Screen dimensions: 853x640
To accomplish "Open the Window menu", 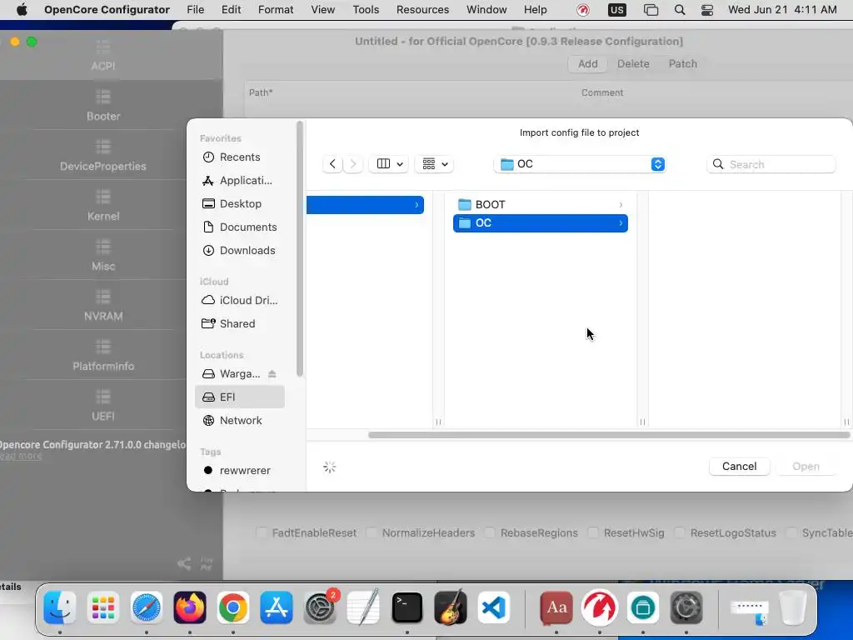I will [x=486, y=10].
